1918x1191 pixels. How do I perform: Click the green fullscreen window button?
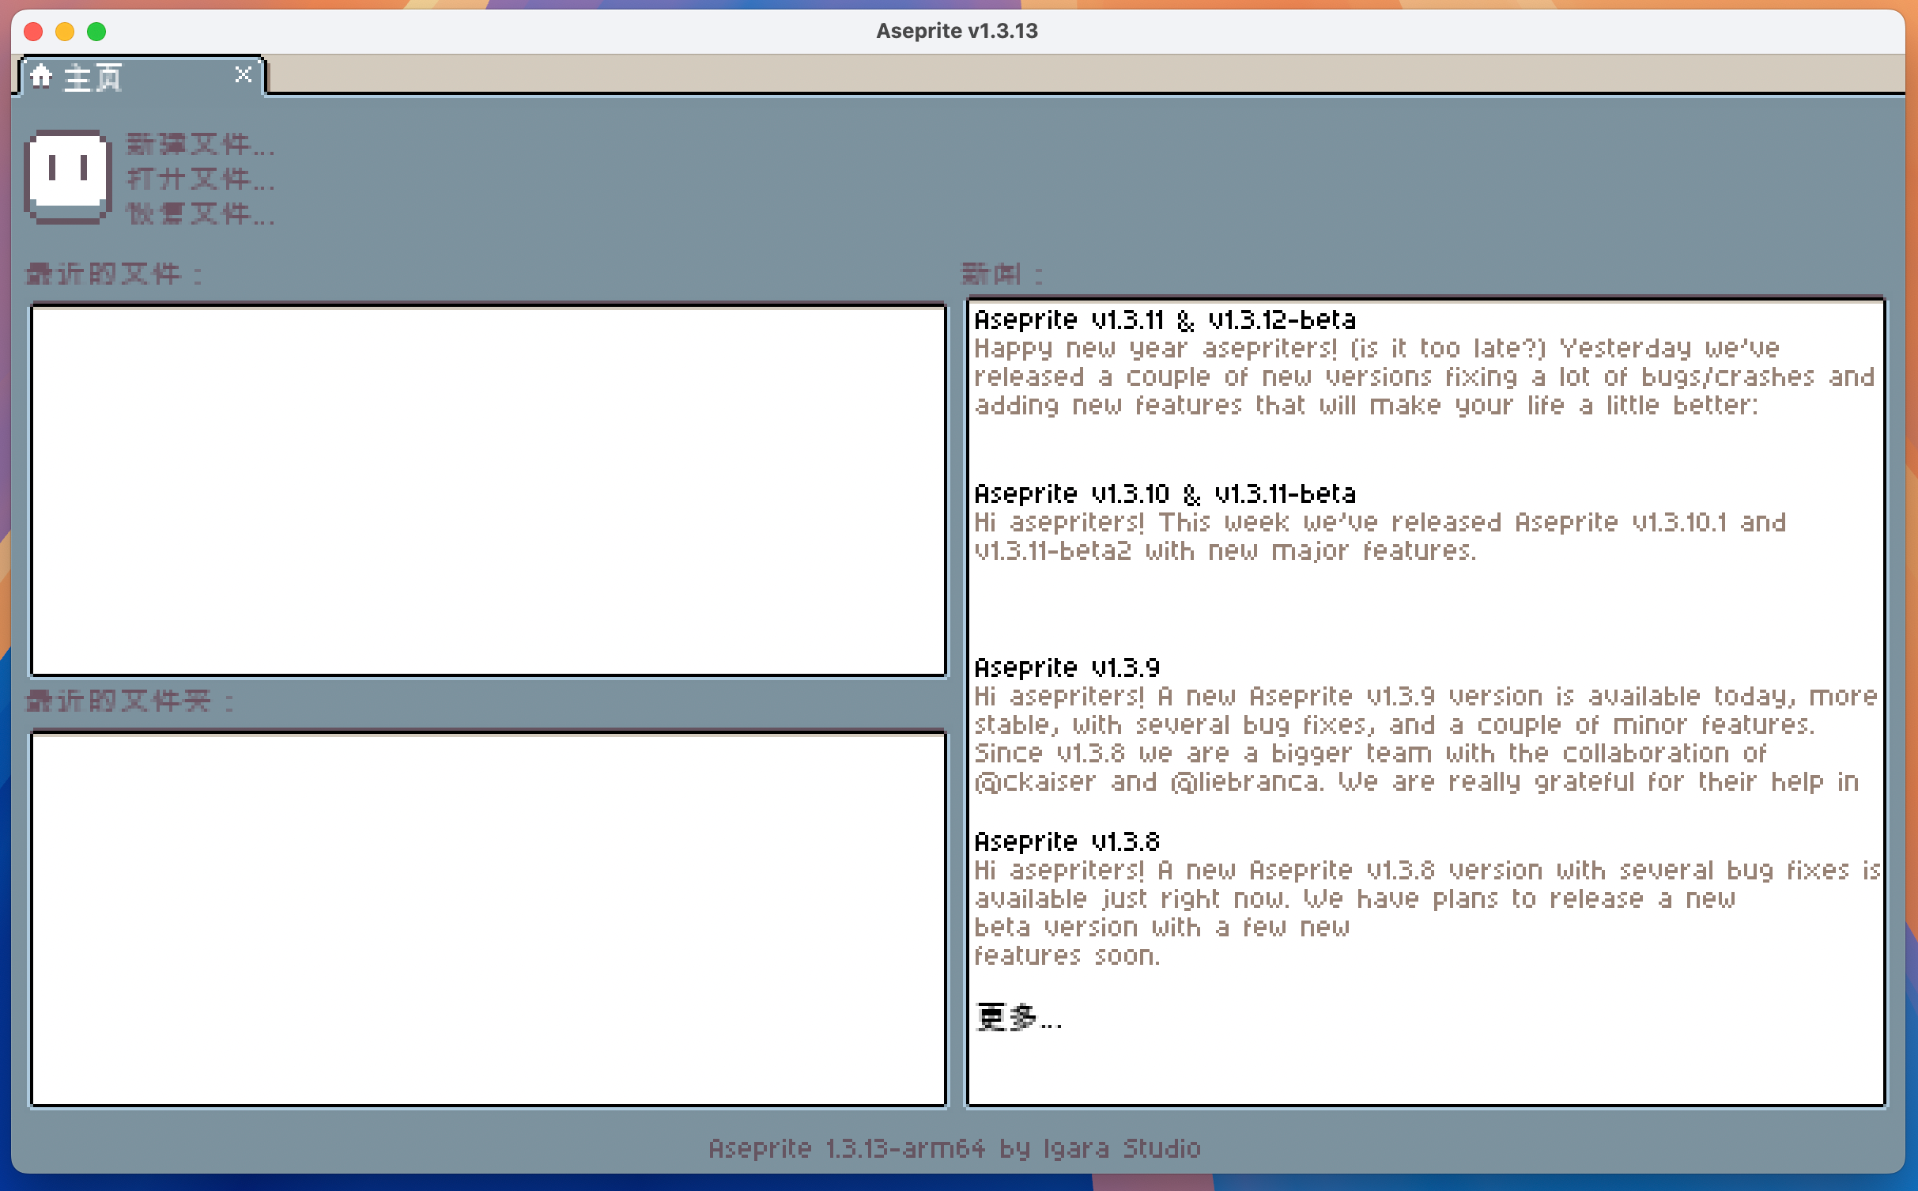pos(96,32)
